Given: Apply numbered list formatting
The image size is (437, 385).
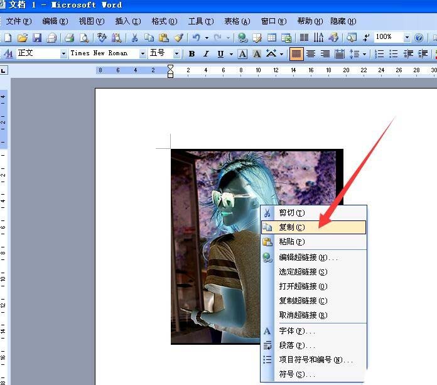Looking at the screenshot, I should (x=379, y=53).
